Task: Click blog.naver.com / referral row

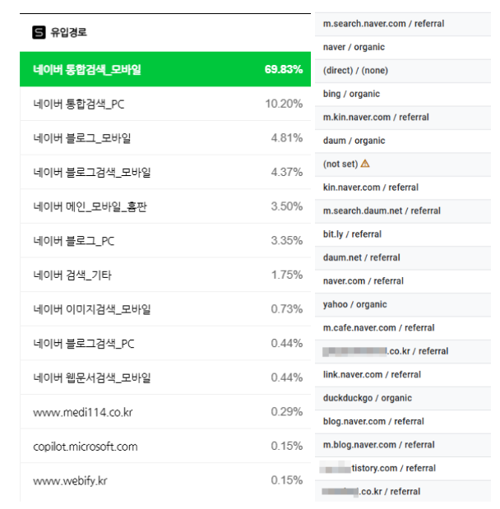Action: click(x=403, y=421)
